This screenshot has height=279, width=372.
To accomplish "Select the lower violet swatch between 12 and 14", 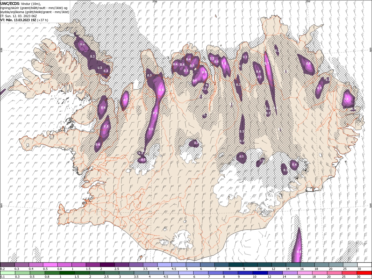I will [x=275, y=273].
